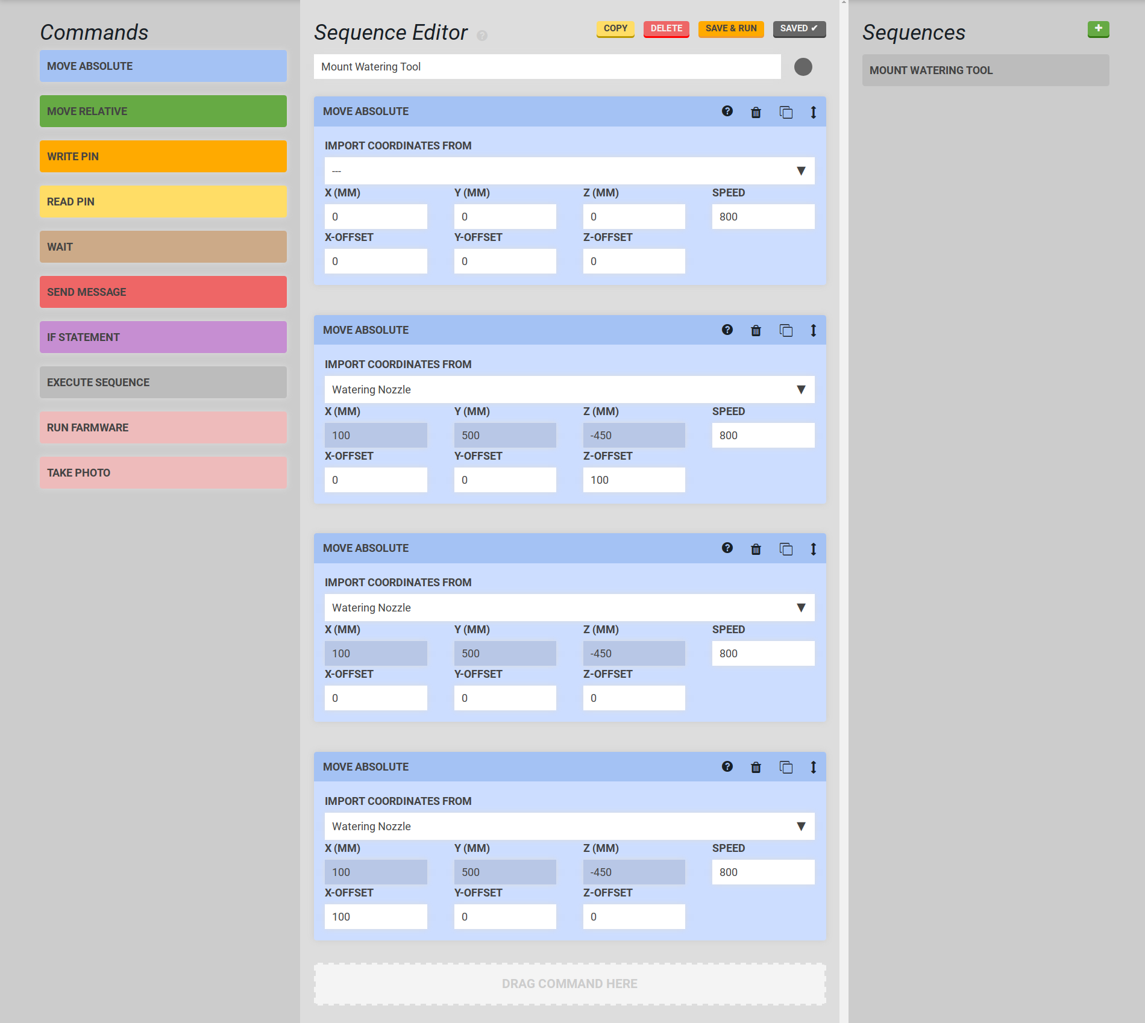Choose the Write Pin command

(x=163, y=157)
